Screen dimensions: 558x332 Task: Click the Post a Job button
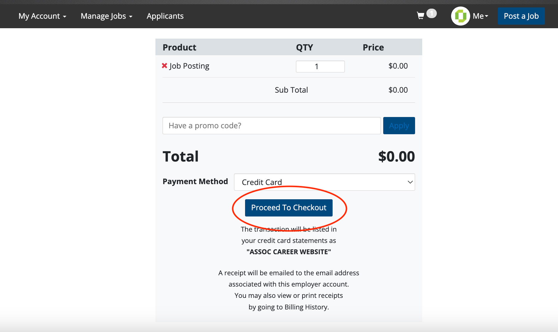click(521, 16)
